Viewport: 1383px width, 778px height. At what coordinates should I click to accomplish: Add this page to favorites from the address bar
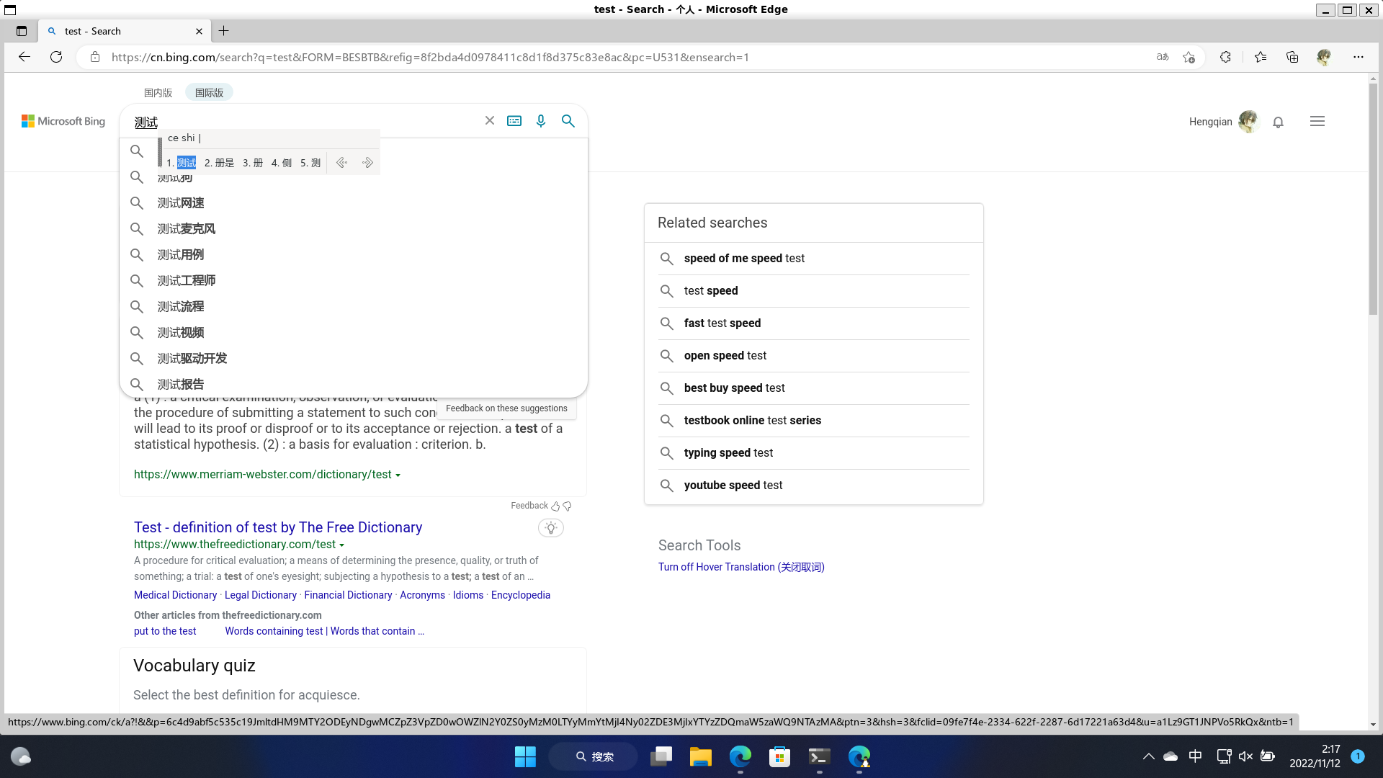point(1189,57)
